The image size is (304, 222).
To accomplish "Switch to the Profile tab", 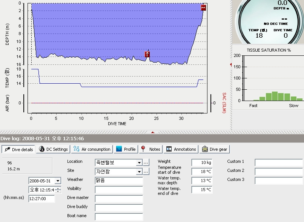I will (126, 149).
